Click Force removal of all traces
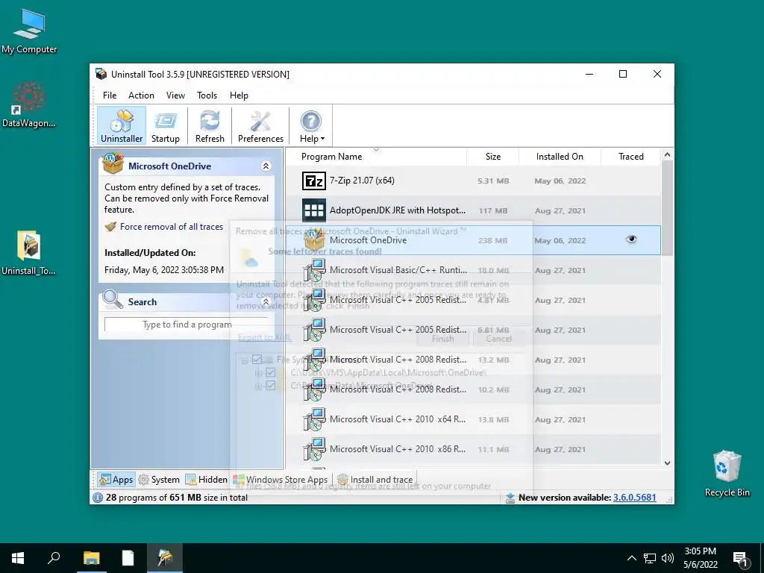This screenshot has width=764, height=573. pos(172,227)
